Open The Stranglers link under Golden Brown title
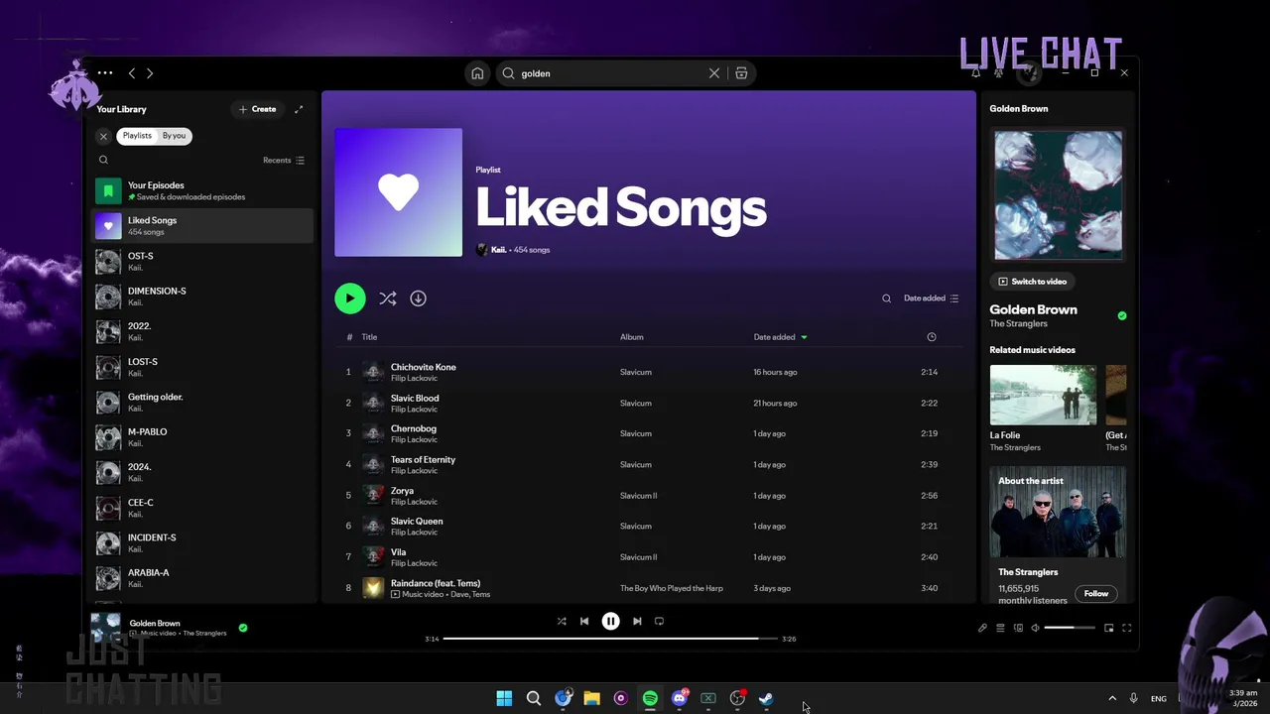The width and height of the screenshot is (1270, 714). [x=1018, y=324]
